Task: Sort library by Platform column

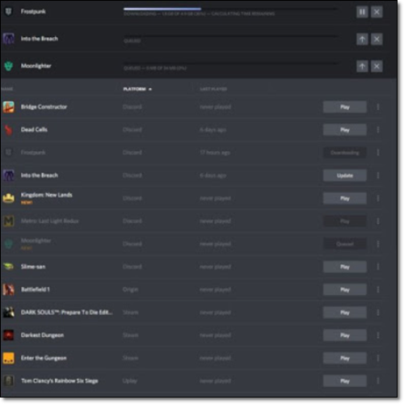Action: click(x=137, y=89)
